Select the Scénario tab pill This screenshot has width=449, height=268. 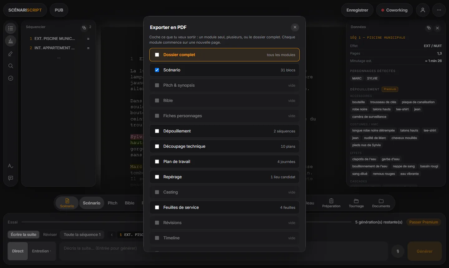(92, 203)
